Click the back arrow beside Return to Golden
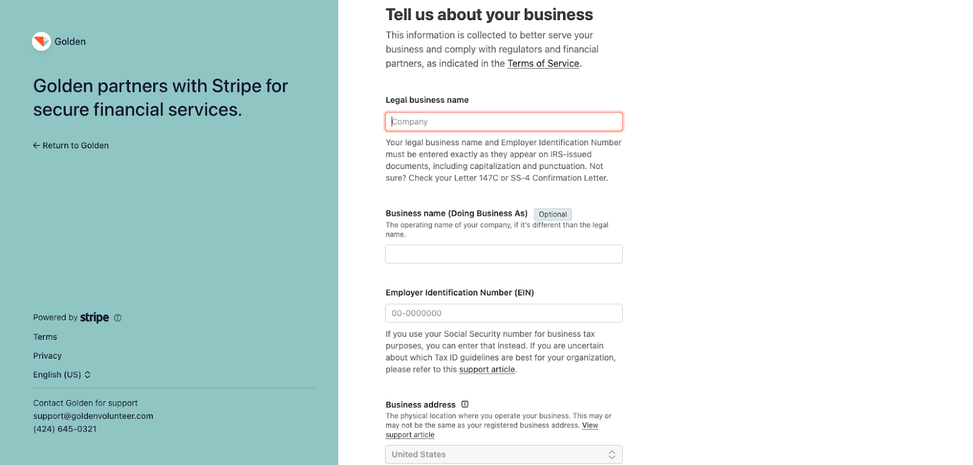Screen dimensions: 973x465 coord(36,146)
